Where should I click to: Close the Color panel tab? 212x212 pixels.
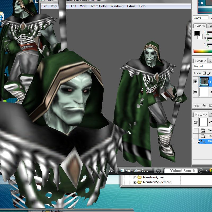tap(204, 26)
